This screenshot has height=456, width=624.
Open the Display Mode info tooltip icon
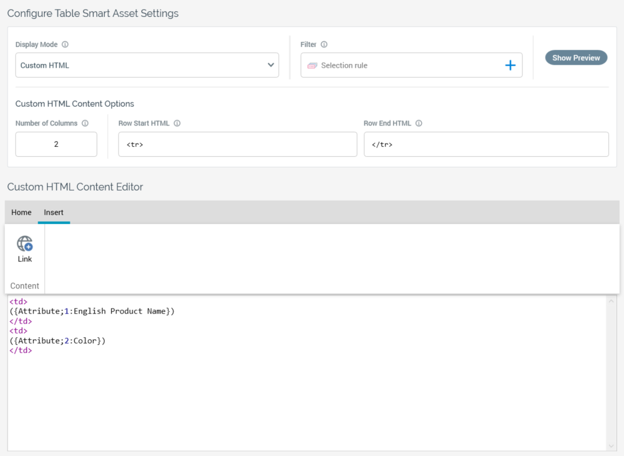(x=65, y=45)
